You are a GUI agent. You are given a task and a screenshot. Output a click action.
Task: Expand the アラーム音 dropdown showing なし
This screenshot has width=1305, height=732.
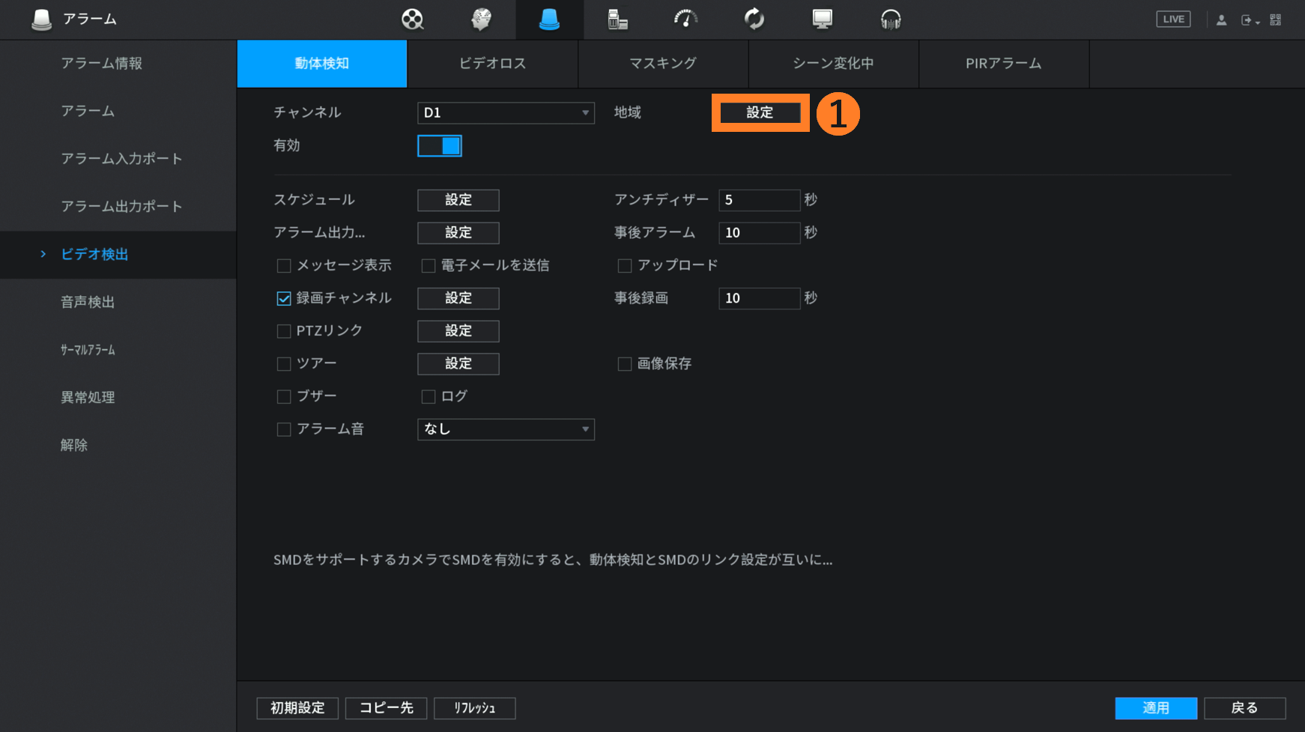click(x=506, y=429)
